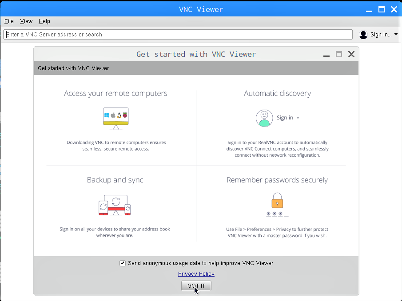Click the Downloading VNC to remote computers description

116,146
